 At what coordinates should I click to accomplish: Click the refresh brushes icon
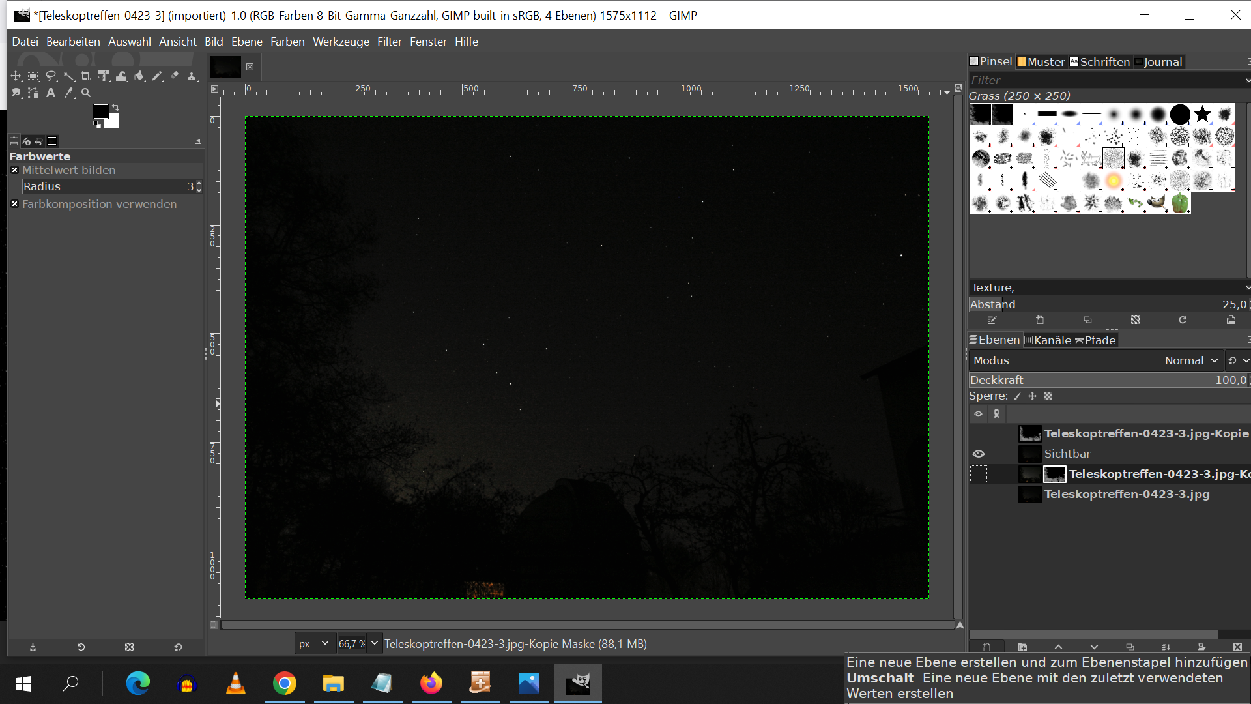point(1183,320)
